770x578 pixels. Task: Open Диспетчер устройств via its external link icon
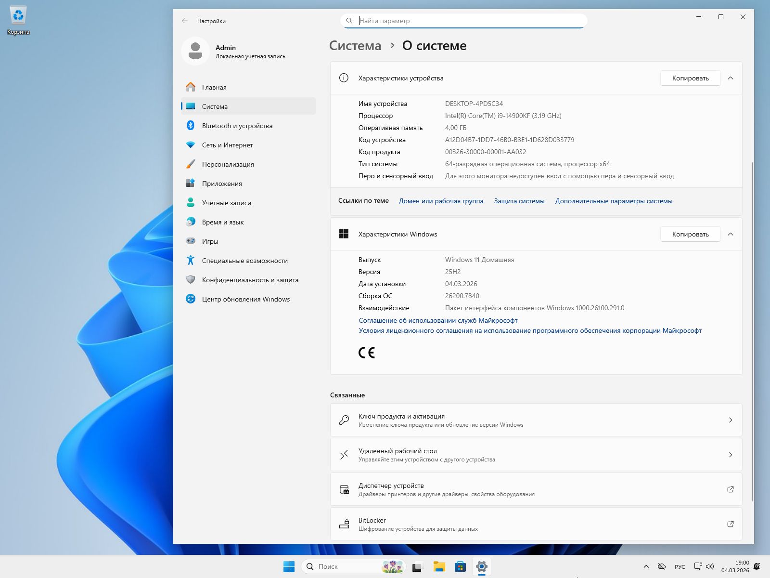[x=731, y=489]
